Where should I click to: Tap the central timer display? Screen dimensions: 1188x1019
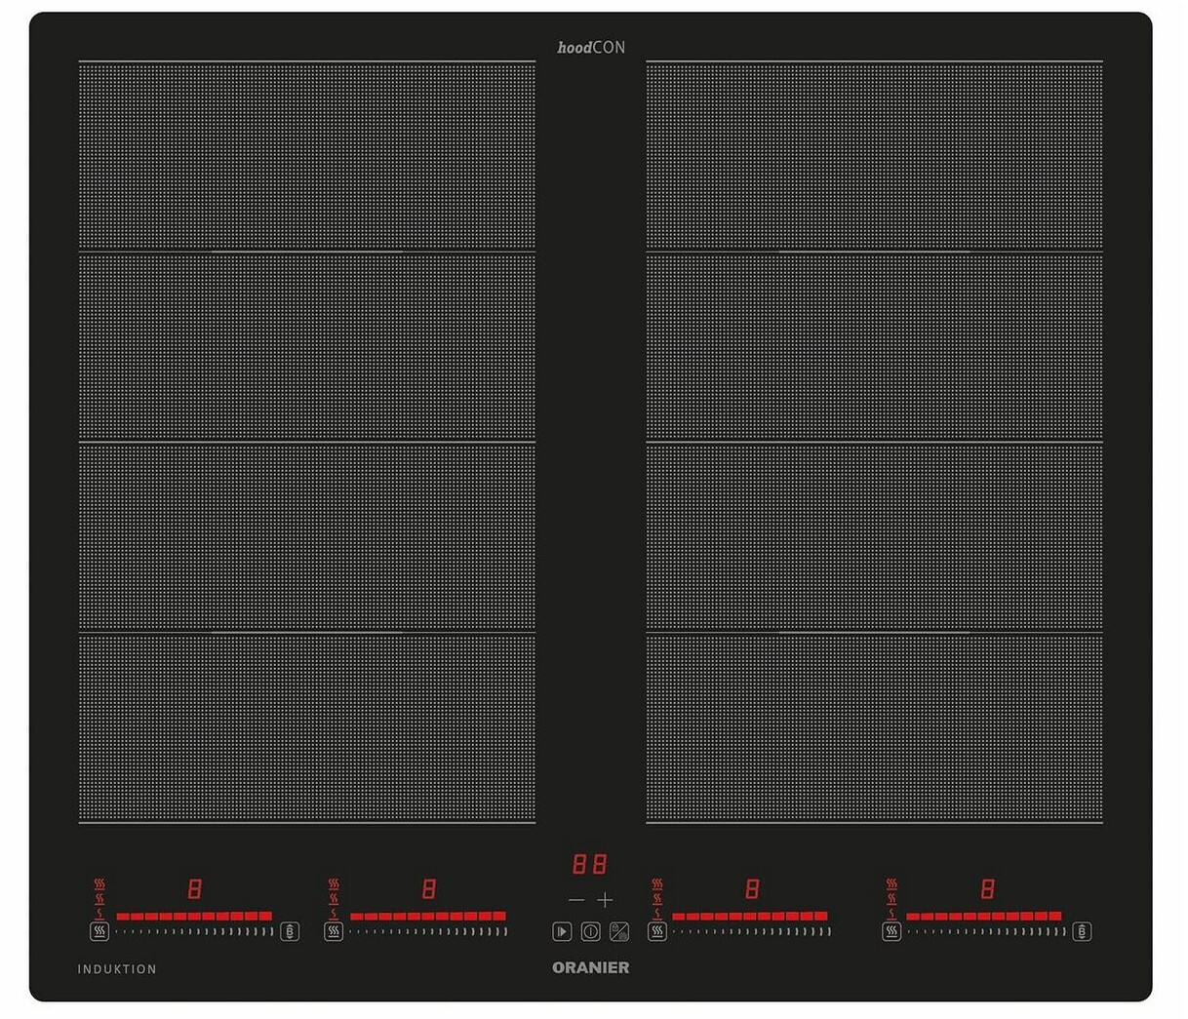click(x=589, y=864)
